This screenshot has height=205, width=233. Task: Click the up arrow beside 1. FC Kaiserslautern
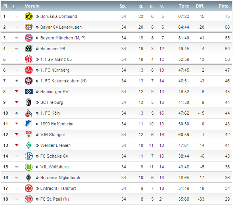[x=17, y=81]
